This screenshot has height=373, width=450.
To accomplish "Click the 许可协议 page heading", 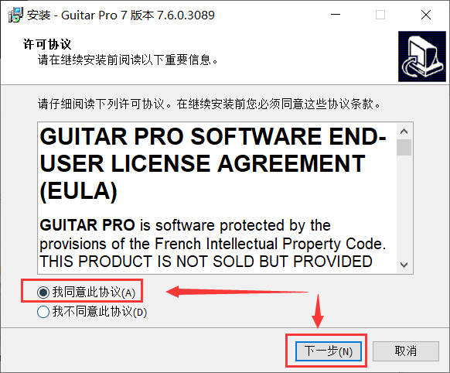I will point(47,44).
